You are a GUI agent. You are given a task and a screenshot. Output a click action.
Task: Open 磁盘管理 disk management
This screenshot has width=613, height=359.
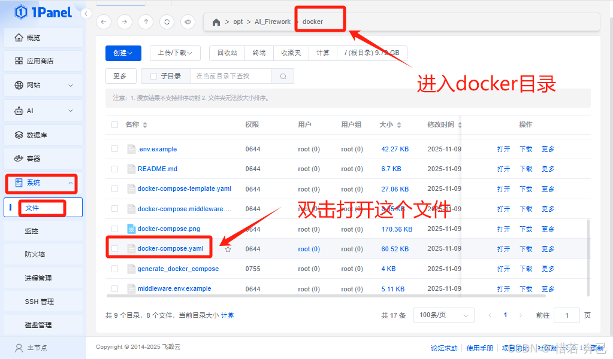43,325
